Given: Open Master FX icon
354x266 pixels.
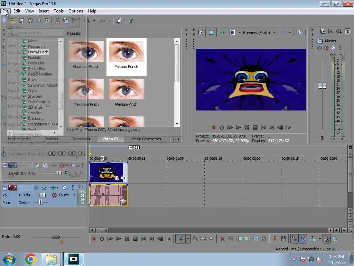Looking at the screenshot, I should (x=319, y=48).
